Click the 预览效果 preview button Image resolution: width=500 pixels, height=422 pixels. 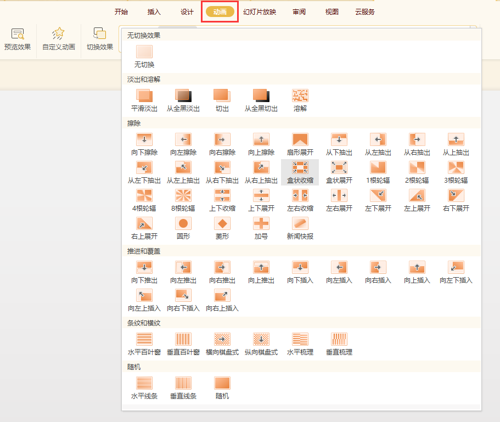18,38
